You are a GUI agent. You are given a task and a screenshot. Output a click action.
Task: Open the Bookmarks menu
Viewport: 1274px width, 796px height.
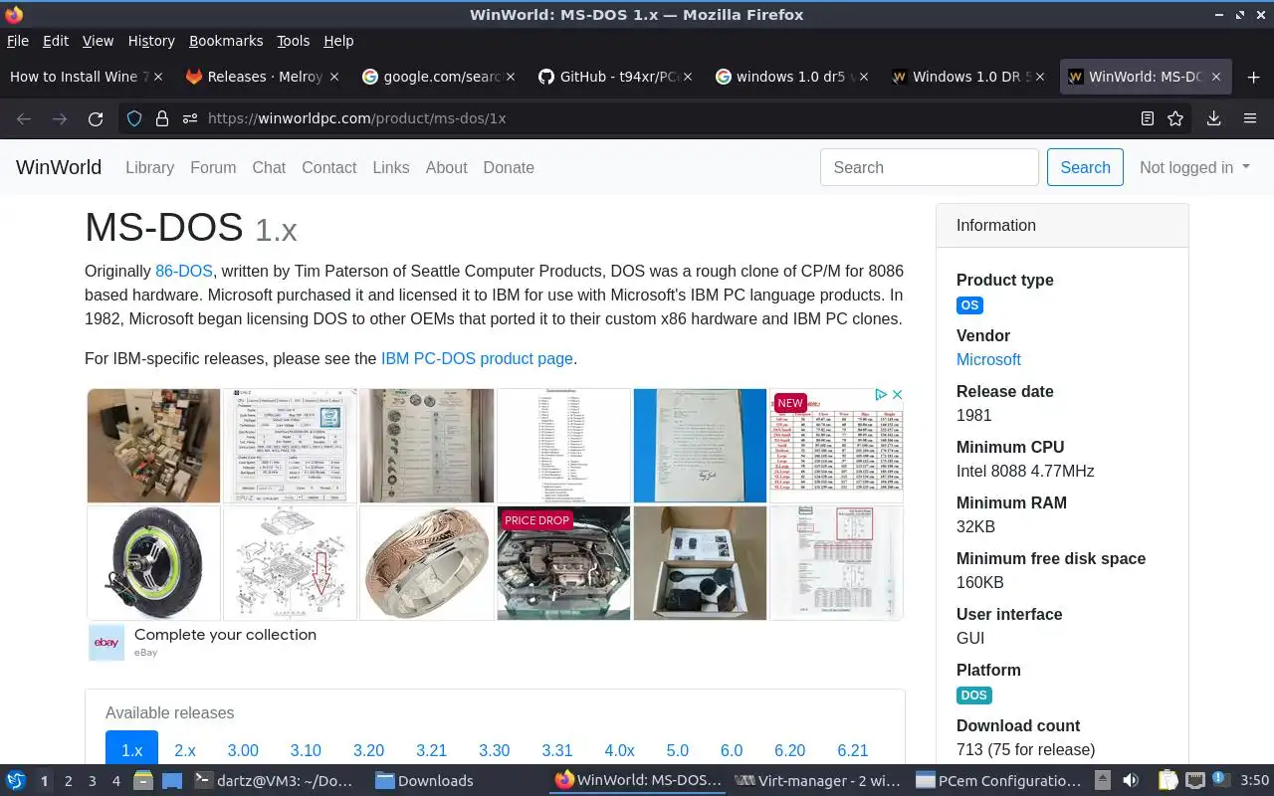point(226,41)
